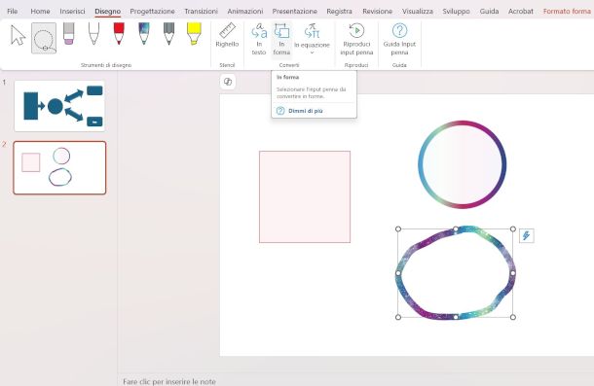
Task: Switch to the Registra tab
Action: click(340, 12)
